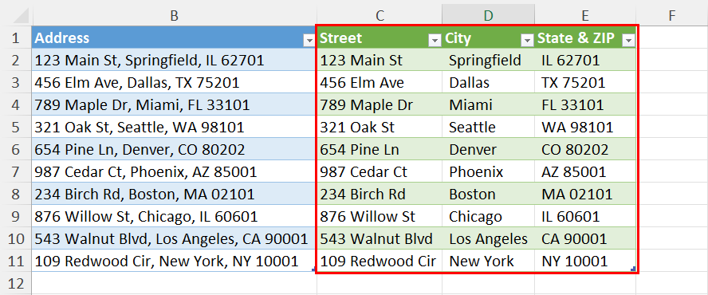Select row 3 header

click(16, 82)
